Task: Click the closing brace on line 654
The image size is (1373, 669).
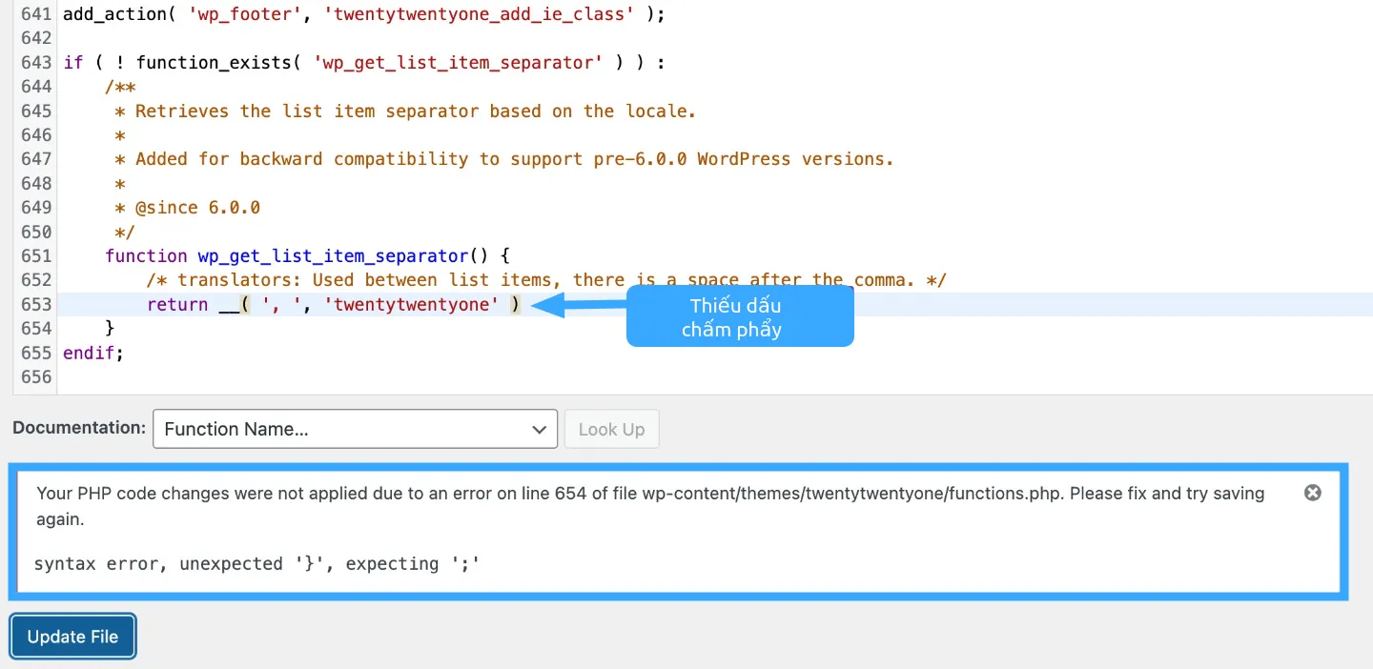Action: (110, 329)
